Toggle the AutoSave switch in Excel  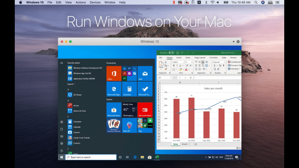[x=171, y=53]
